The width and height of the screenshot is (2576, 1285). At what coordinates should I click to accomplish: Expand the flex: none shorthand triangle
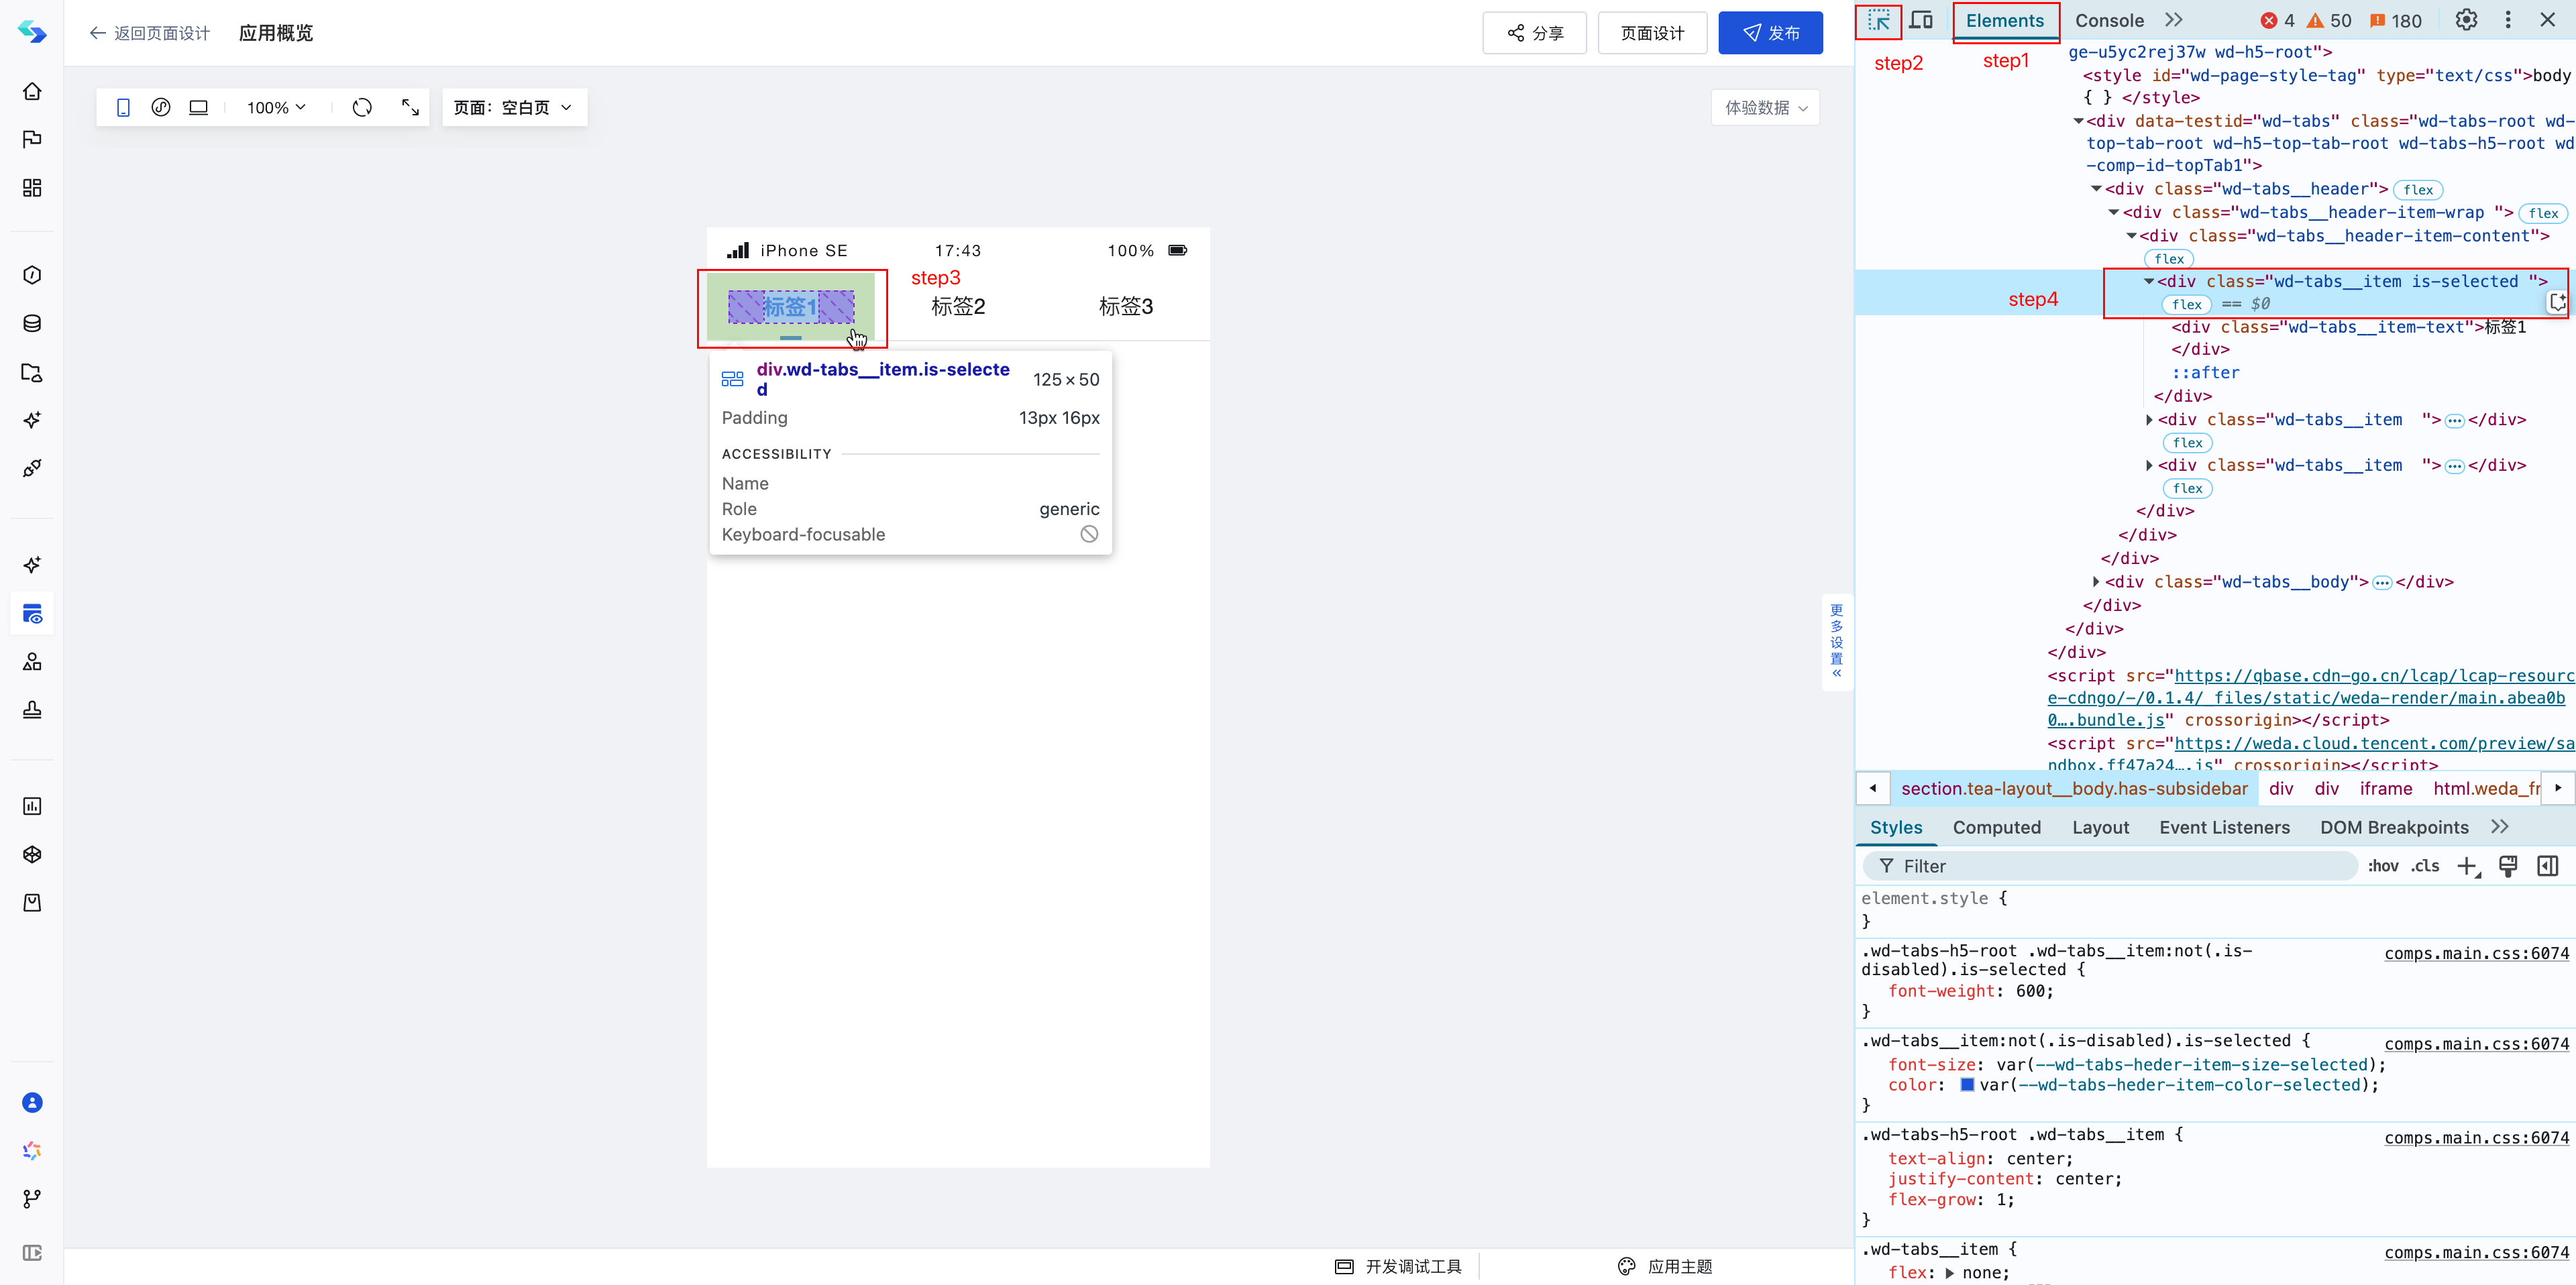point(1949,1273)
